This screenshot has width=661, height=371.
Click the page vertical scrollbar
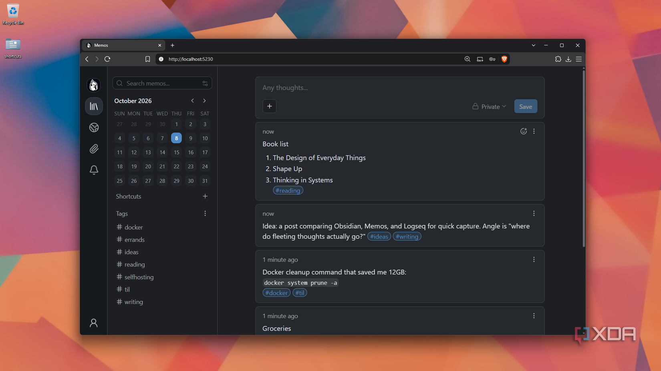coord(584,158)
